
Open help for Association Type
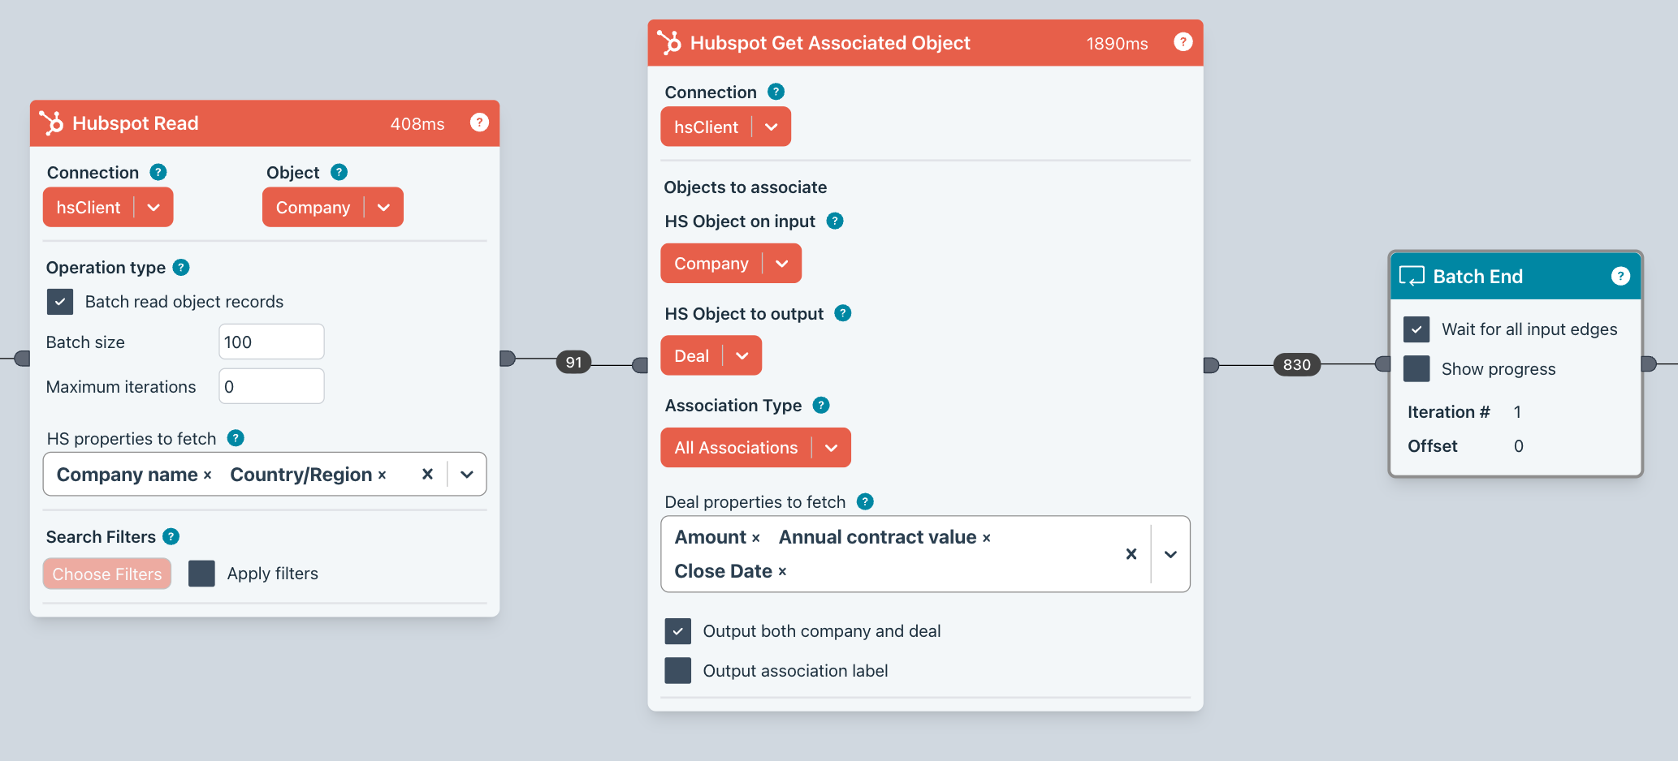pos(821,405)
